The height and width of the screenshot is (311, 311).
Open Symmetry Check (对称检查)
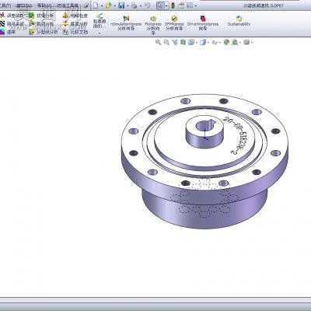pos(75,16)
